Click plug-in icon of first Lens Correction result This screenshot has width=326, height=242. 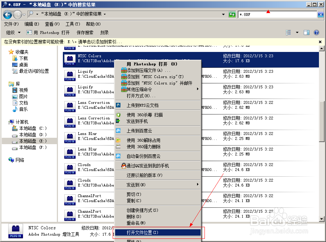[x=70, y=106]
